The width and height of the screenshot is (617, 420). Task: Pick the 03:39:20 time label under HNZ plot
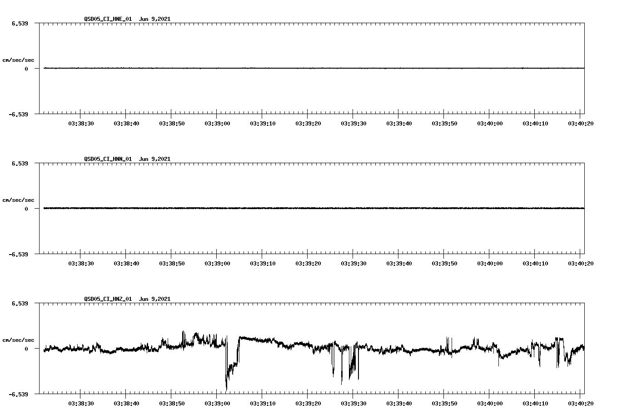coord(308,403)
